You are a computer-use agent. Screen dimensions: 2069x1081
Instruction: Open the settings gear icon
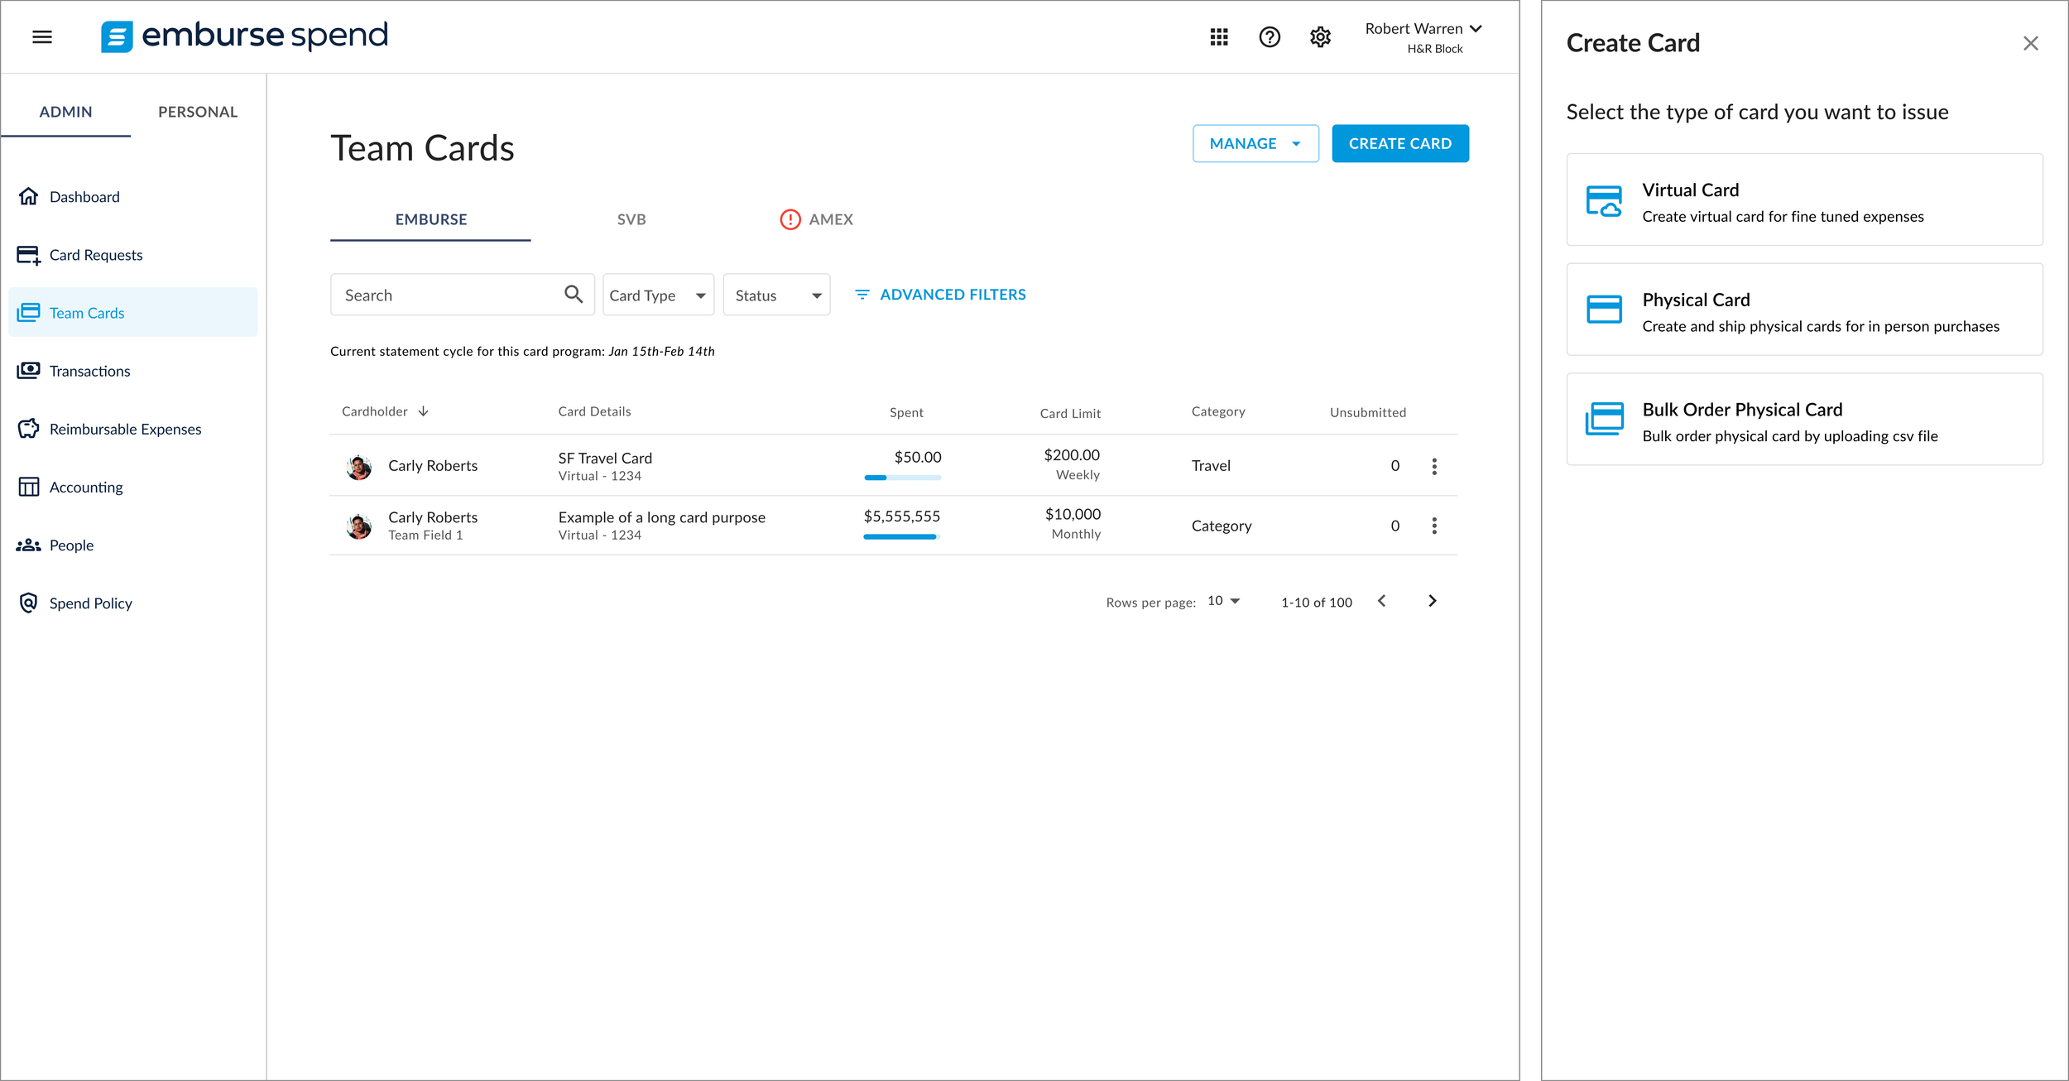point(1320,36)
